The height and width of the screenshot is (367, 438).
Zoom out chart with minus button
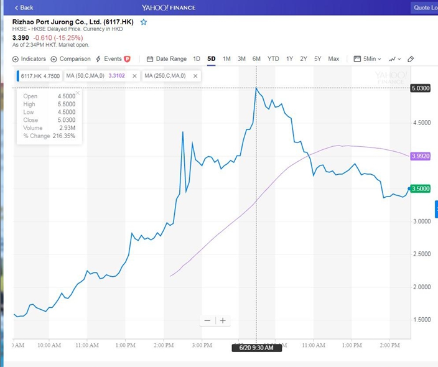[x=207, y=320]
